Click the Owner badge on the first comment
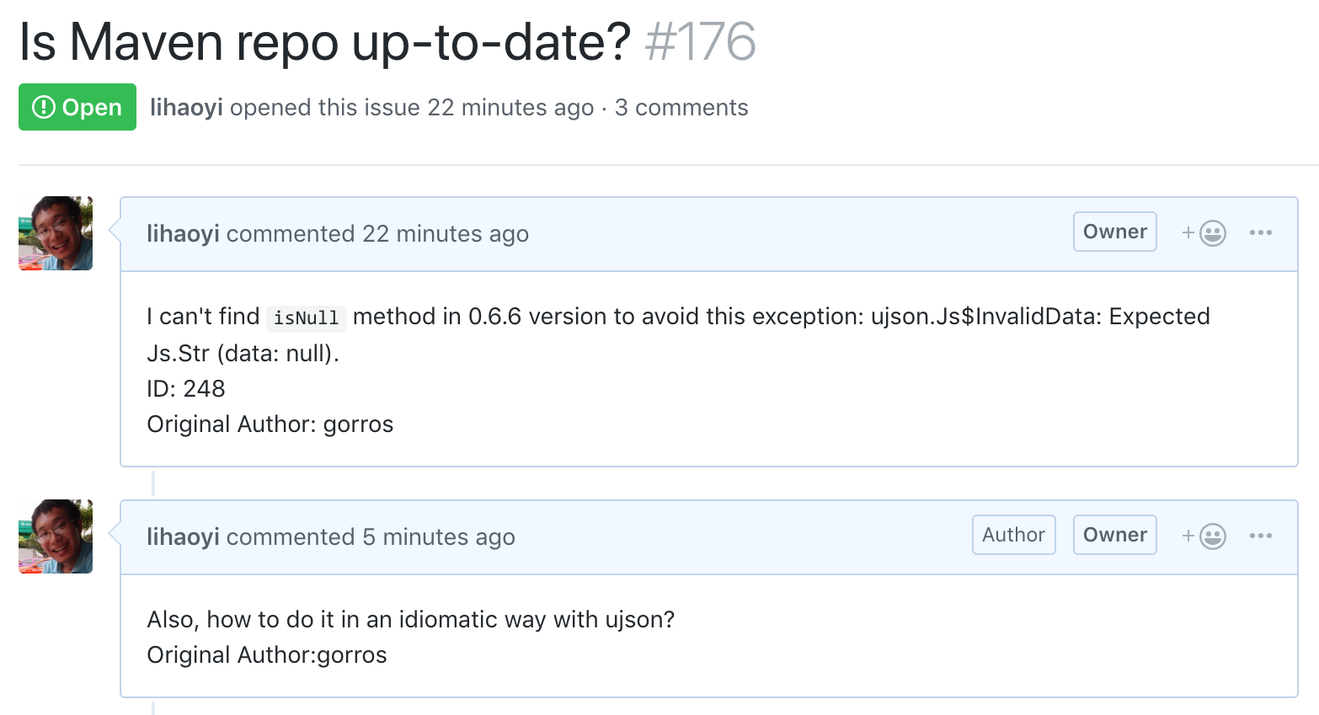The height and width of the screenshot is (715, 1319). coord(1114,232)
